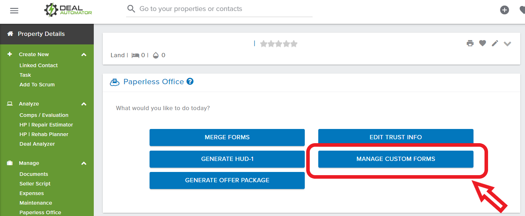This screenshot has width=525, height=216.
Task: Collapse the Analyze sidebar section
Action: point(84,104)
